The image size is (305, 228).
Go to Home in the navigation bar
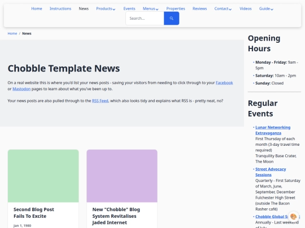point(37,8)
